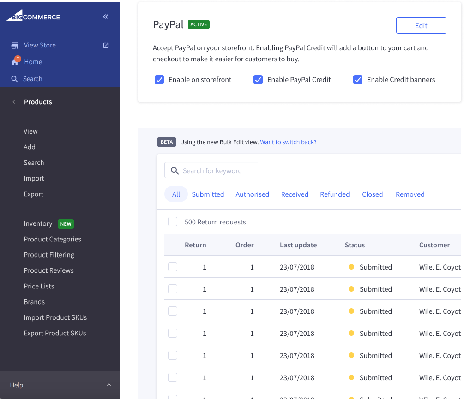Open Inventory menu item
The height and width of the screenshot is (399, 464).
(38, 223)
